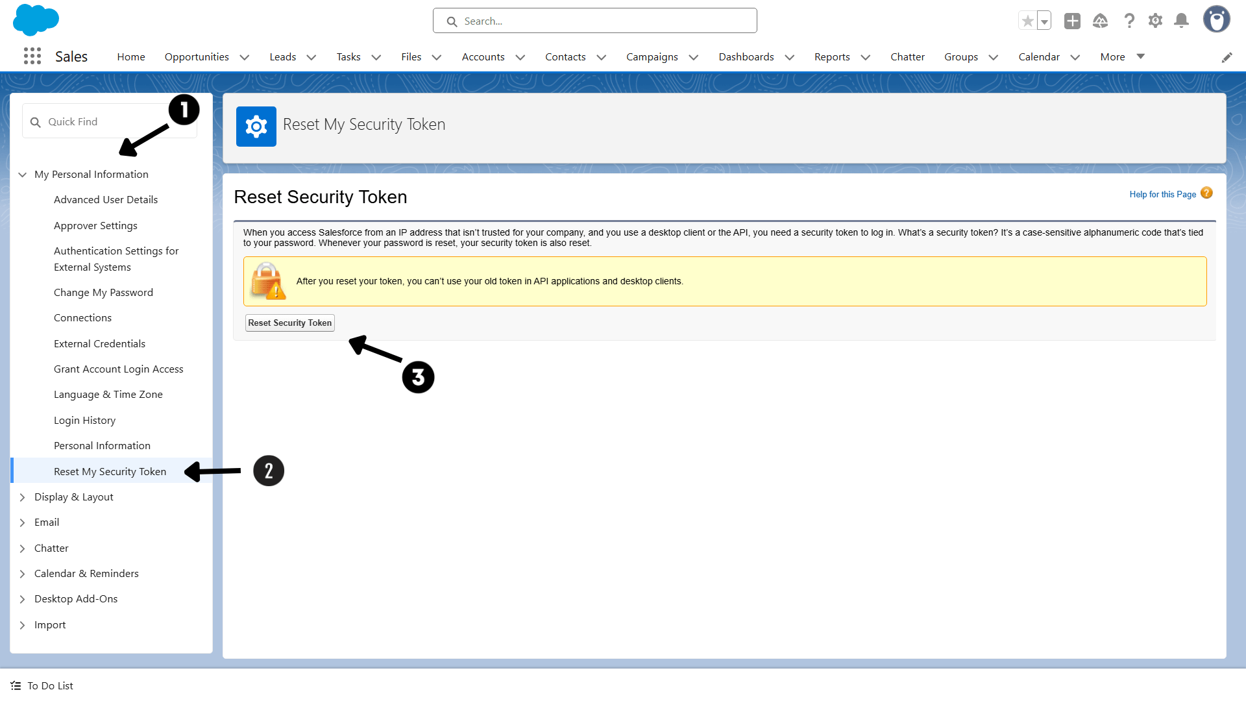Click the Help question mark icon

coord(1129,21)
